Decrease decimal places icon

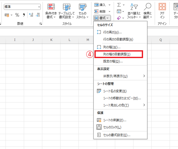(x=37, y=15)
